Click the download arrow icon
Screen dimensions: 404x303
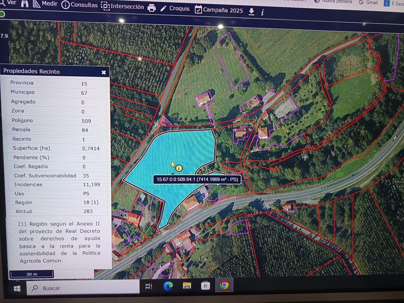[251, 12]
